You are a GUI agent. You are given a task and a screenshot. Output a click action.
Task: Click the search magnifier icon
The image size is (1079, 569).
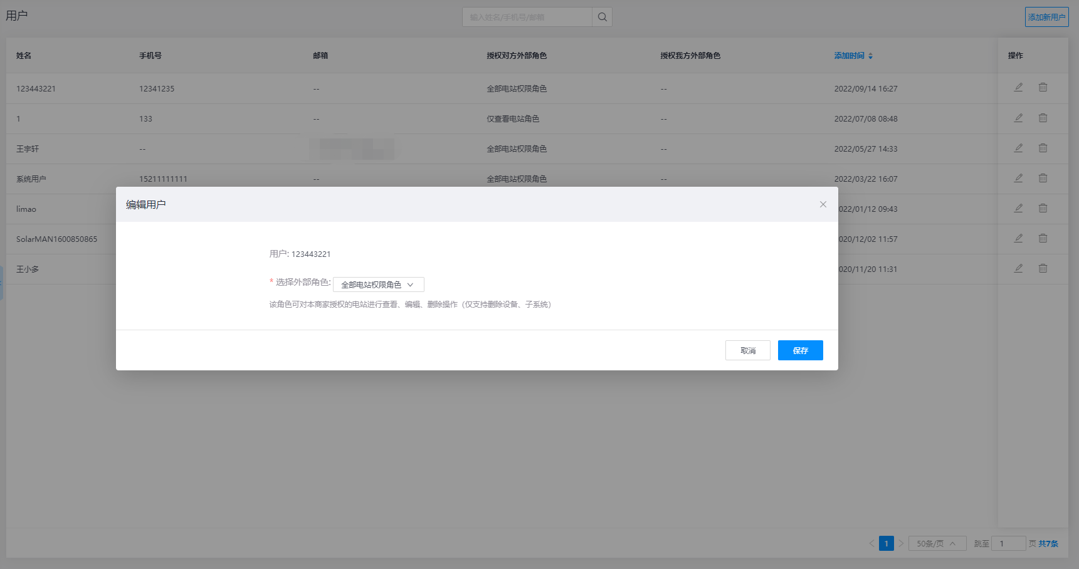tap(602, 17)
